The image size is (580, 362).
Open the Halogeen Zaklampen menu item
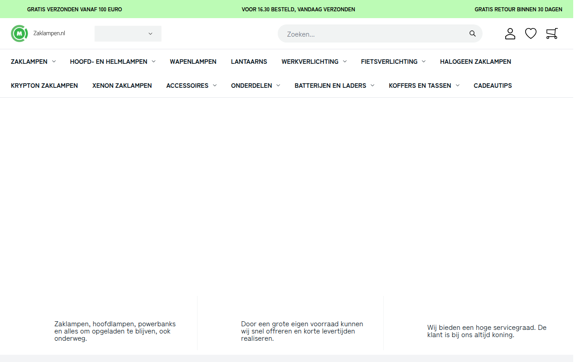coord(475,62)
